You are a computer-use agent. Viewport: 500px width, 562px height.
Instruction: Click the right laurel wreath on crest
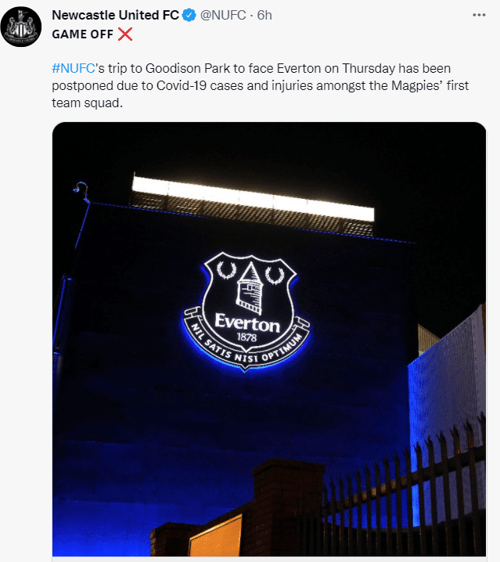275,275
